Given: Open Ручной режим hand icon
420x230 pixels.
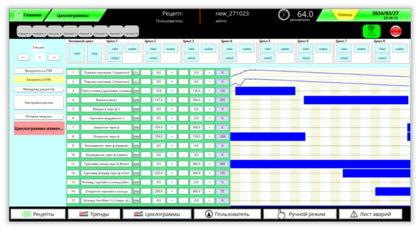Looking at the screenshot, I should 281,214.
